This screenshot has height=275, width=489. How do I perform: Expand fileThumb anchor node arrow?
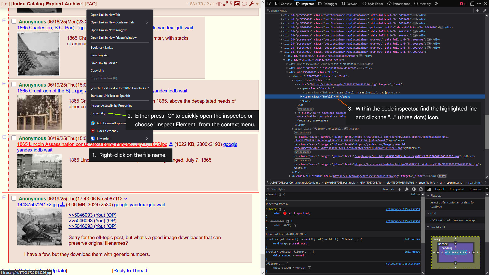(290, 176)
